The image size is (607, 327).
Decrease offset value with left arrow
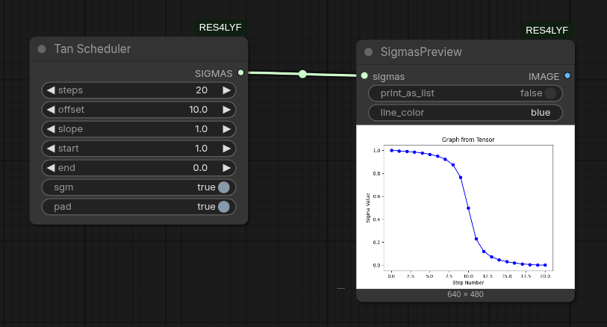tap(51, 110)
